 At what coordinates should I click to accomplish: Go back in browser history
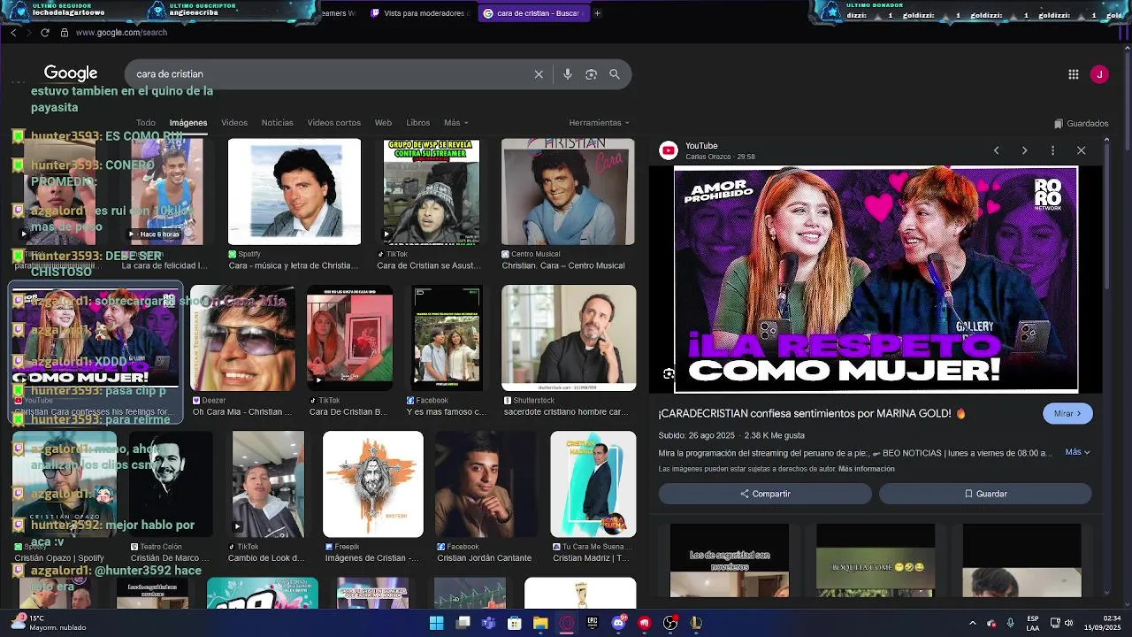click(x=13, y=33)
